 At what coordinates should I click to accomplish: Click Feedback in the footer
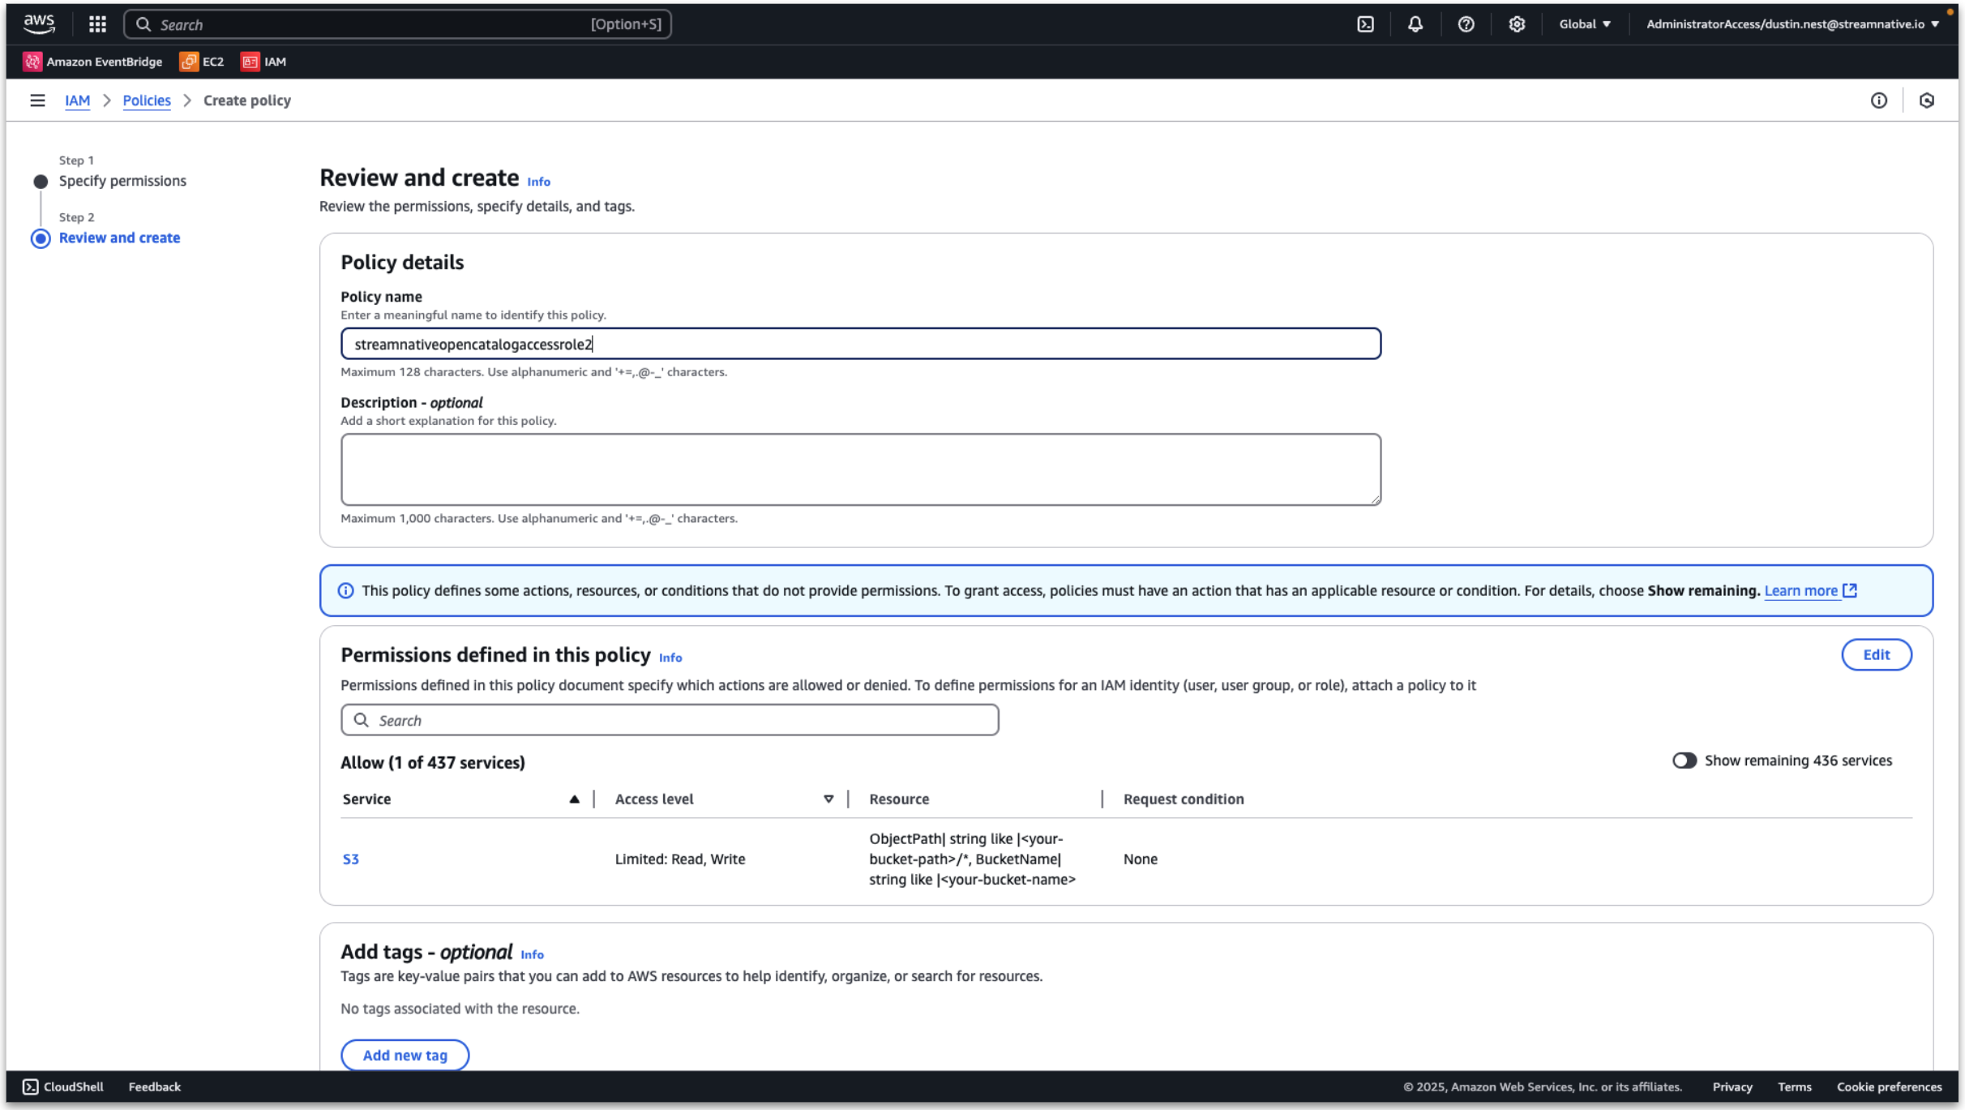click(154, 1086)
